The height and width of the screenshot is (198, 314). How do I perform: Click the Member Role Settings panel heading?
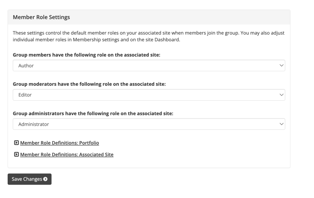(41, 17)
